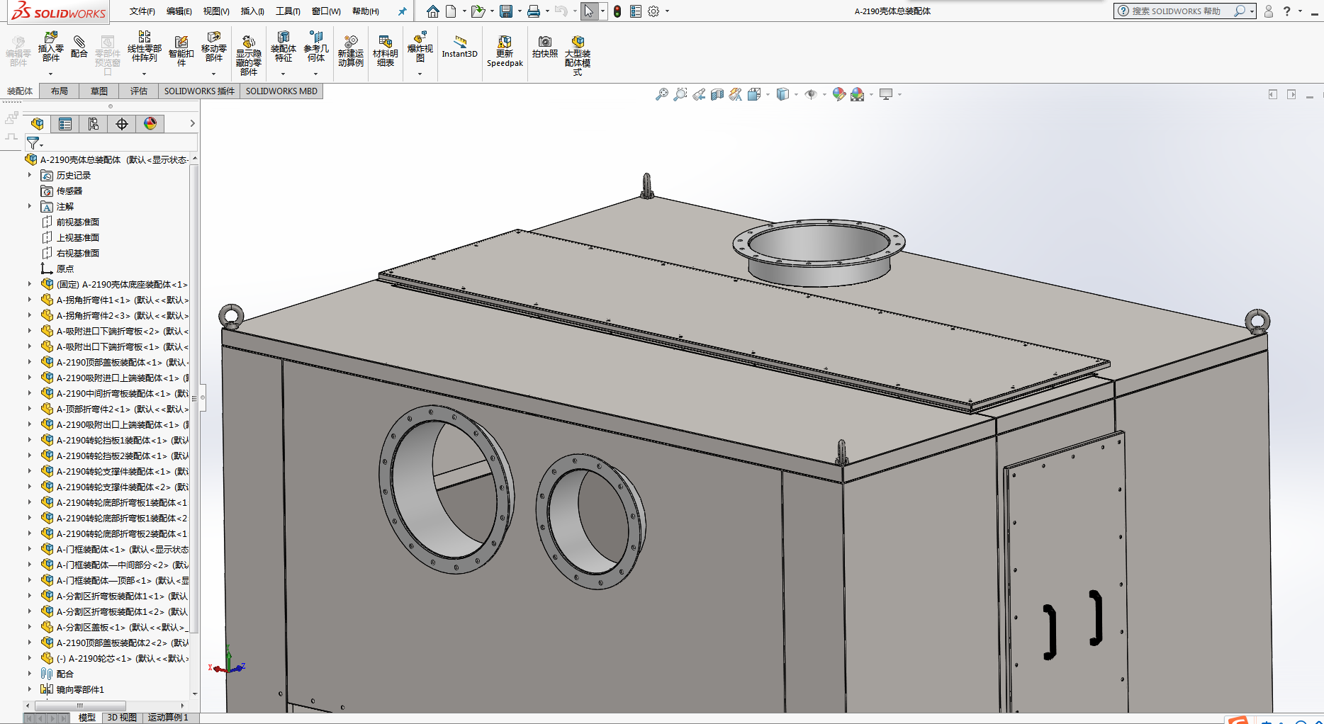
Task: Click the Rebuild traffic light icon
Action: point(617,11)
